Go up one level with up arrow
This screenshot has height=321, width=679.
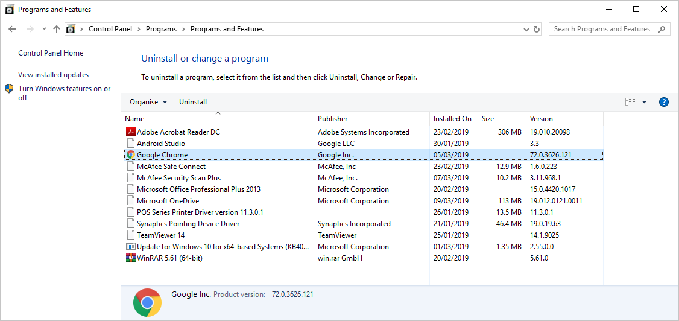coord(57,29)
